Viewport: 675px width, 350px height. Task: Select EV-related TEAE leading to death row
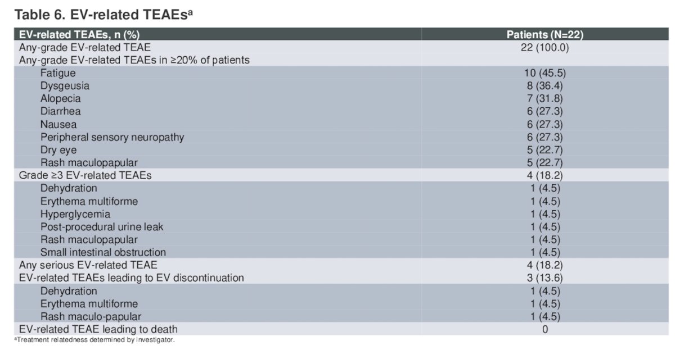tap(344, 329)
